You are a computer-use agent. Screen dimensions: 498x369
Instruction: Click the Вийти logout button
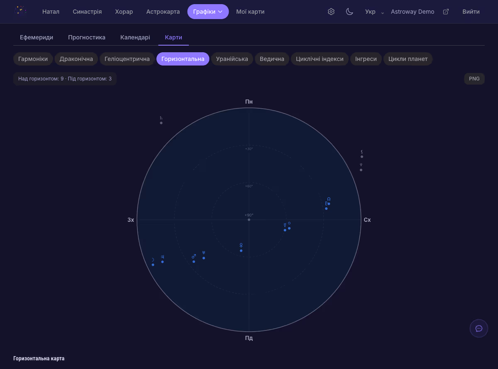(471, 12)
